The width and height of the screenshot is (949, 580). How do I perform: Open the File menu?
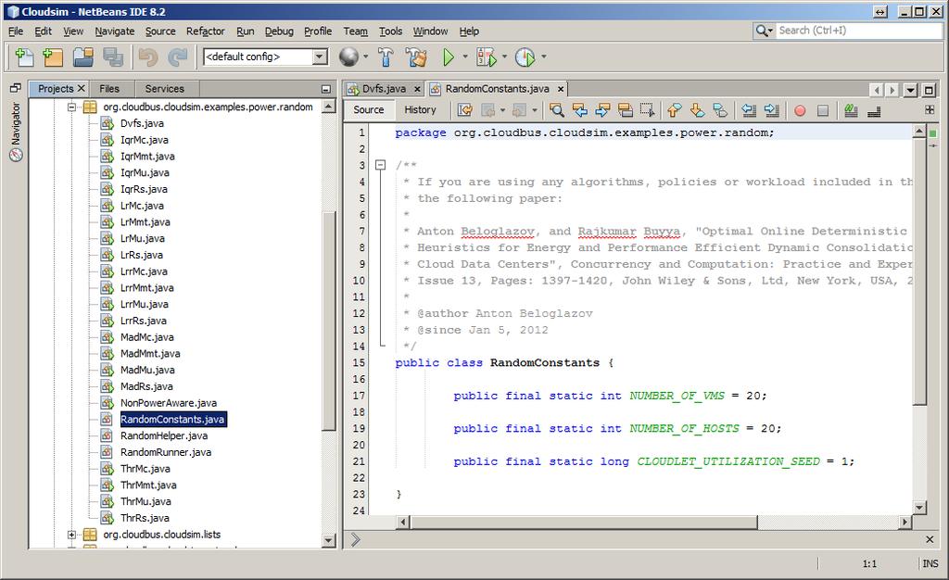16,31
